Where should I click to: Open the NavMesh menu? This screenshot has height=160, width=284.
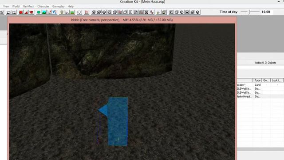(x=28, y=6)
